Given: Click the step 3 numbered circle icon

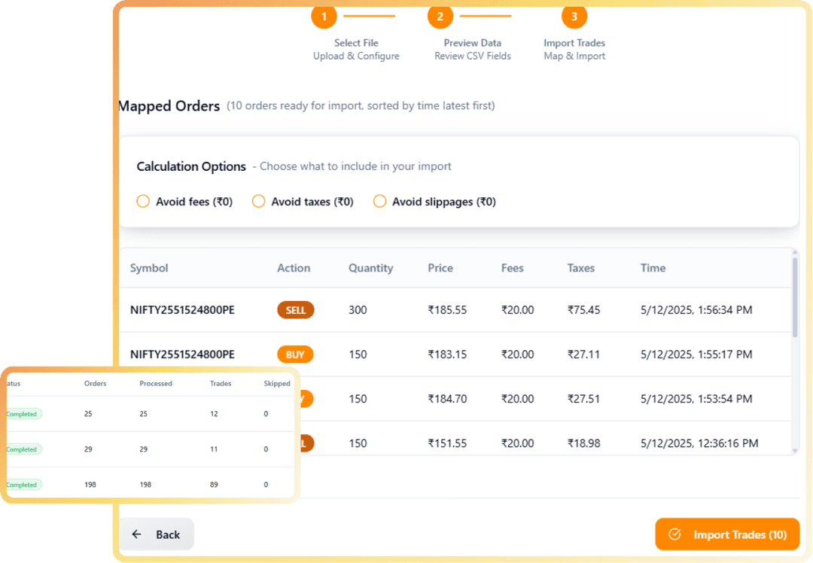Looking at the screenshot, I should coord(574,16).
